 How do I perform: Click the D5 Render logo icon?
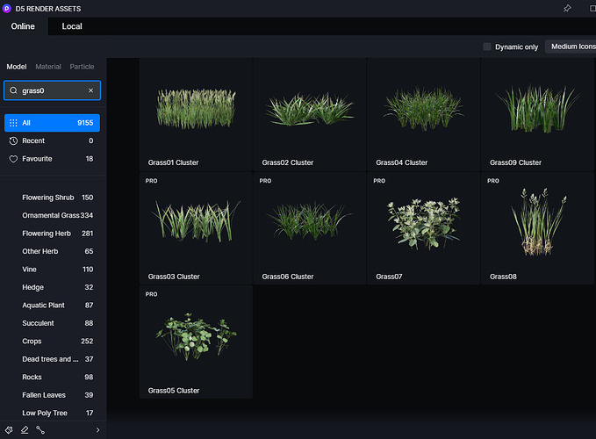(x=8, y=8)
